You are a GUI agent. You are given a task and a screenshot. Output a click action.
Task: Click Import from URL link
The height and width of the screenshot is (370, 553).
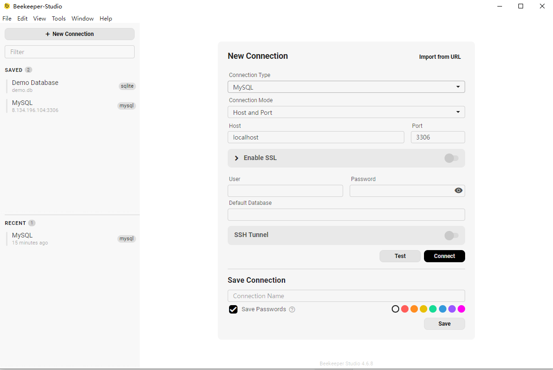[439, 57]
